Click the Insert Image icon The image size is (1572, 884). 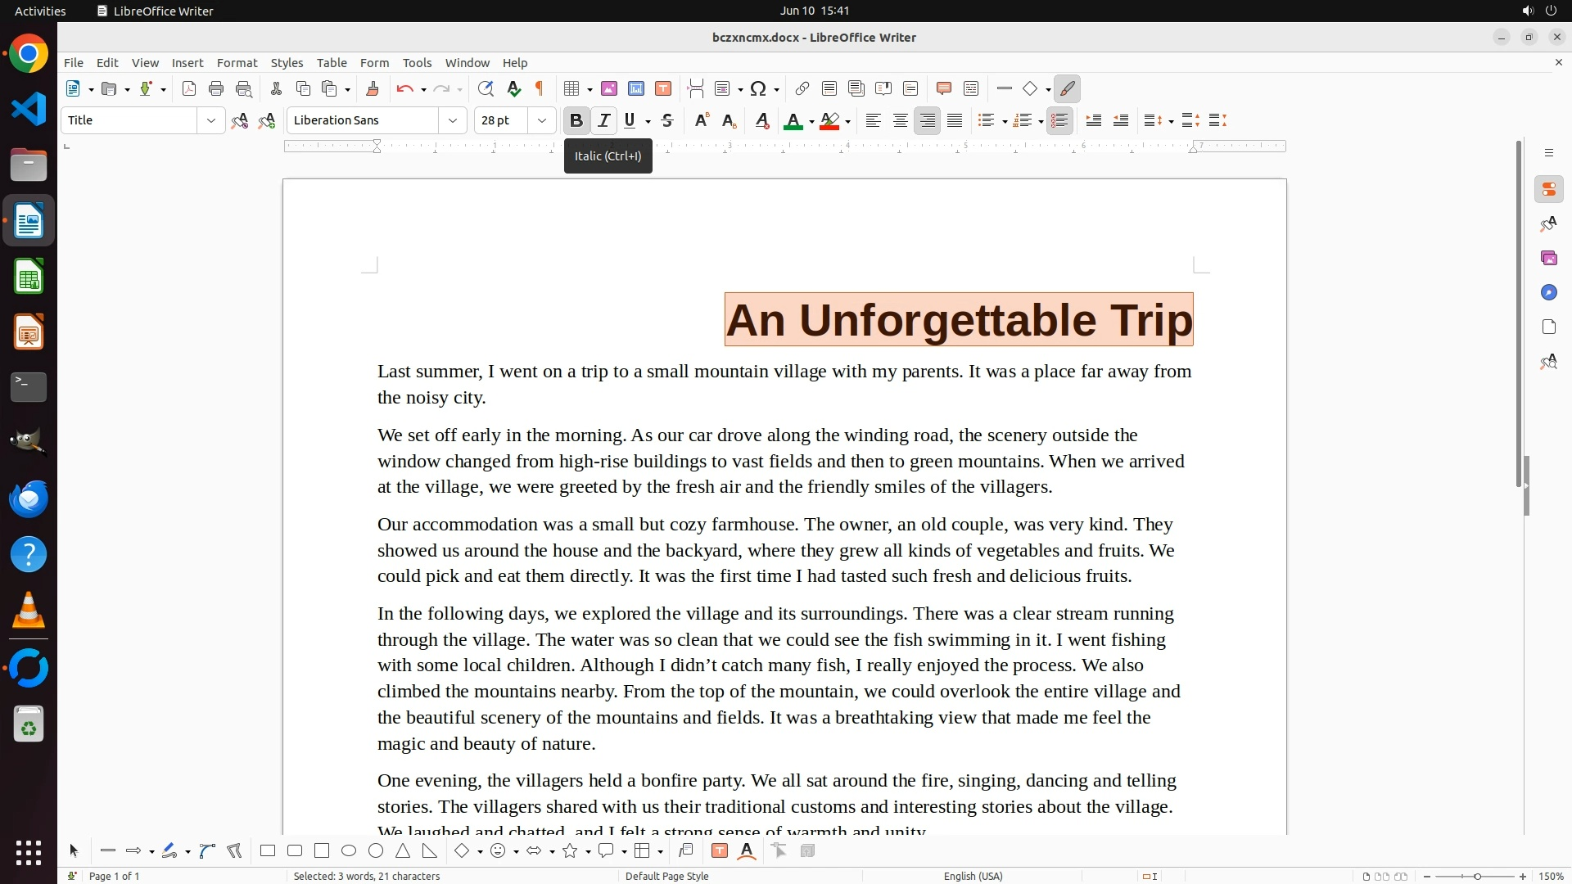click(x=609, y=89)
